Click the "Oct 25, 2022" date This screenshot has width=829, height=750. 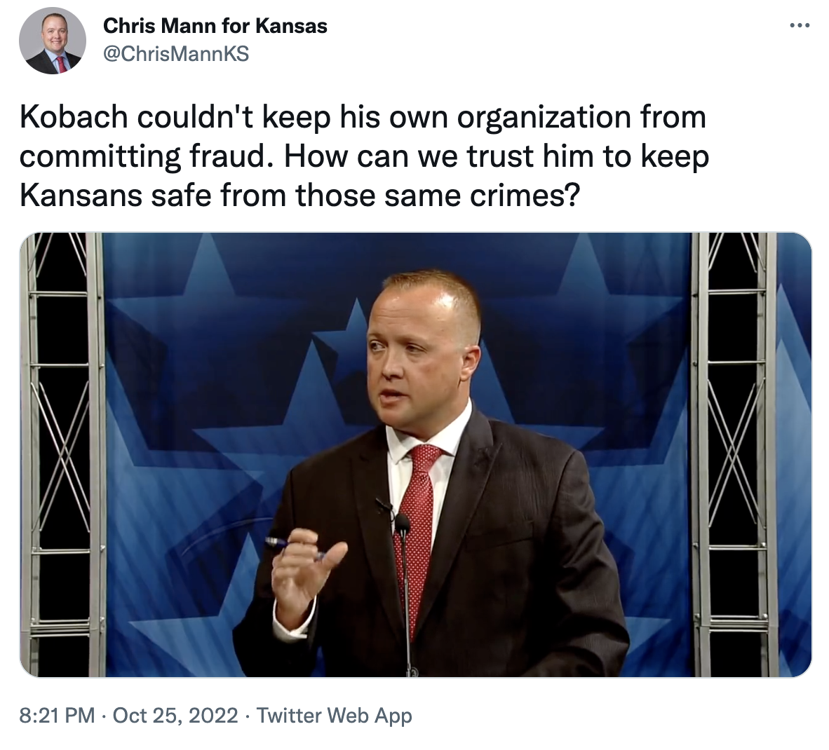click(x=175, y=716)
